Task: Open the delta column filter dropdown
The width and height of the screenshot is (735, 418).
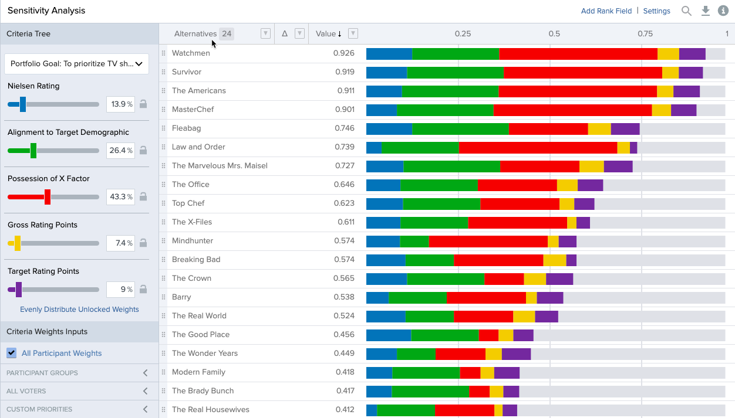Action: click(x=299, y=33)
